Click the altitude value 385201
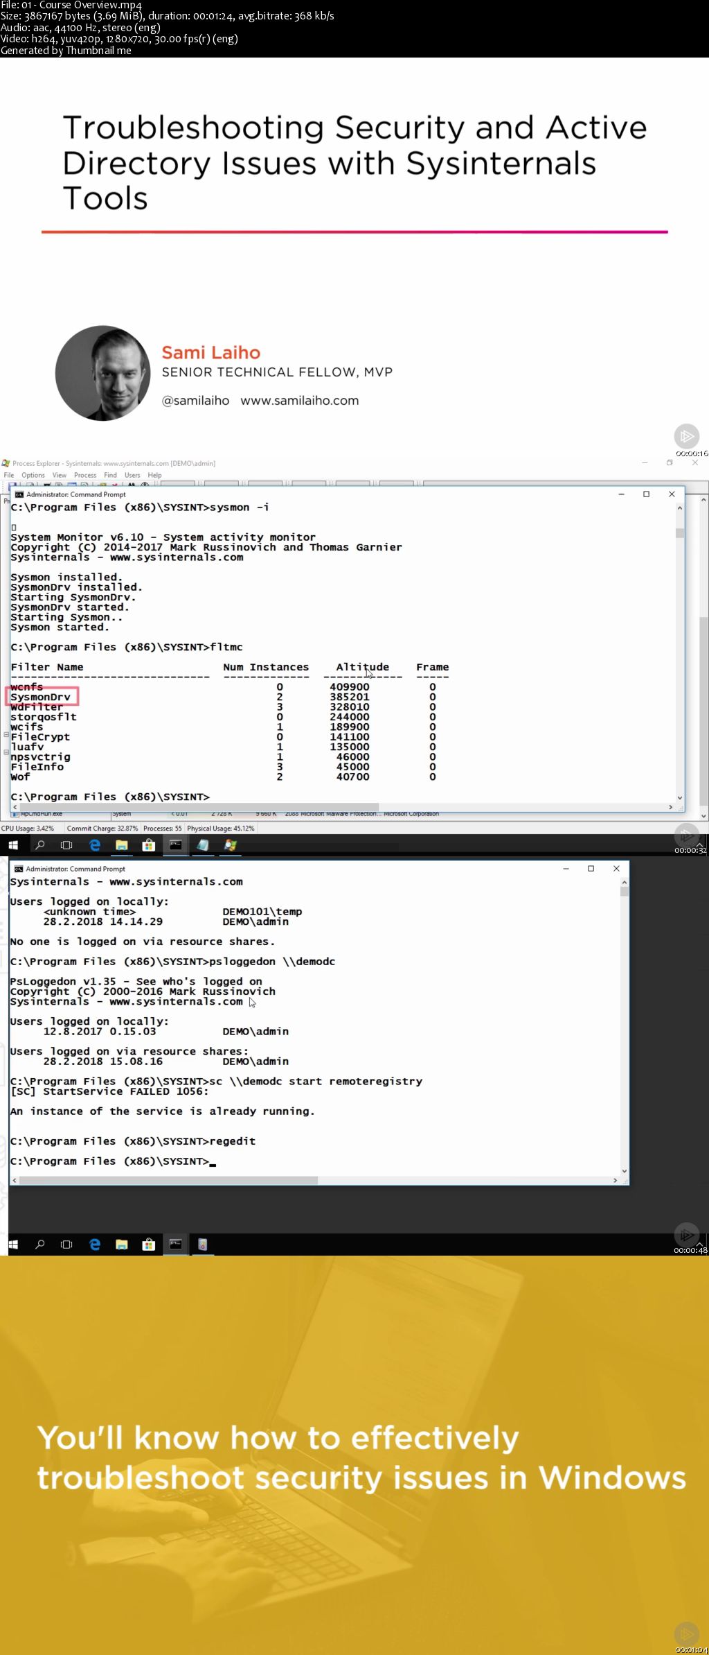This screenshot has height=1655, width=709. 350,697
